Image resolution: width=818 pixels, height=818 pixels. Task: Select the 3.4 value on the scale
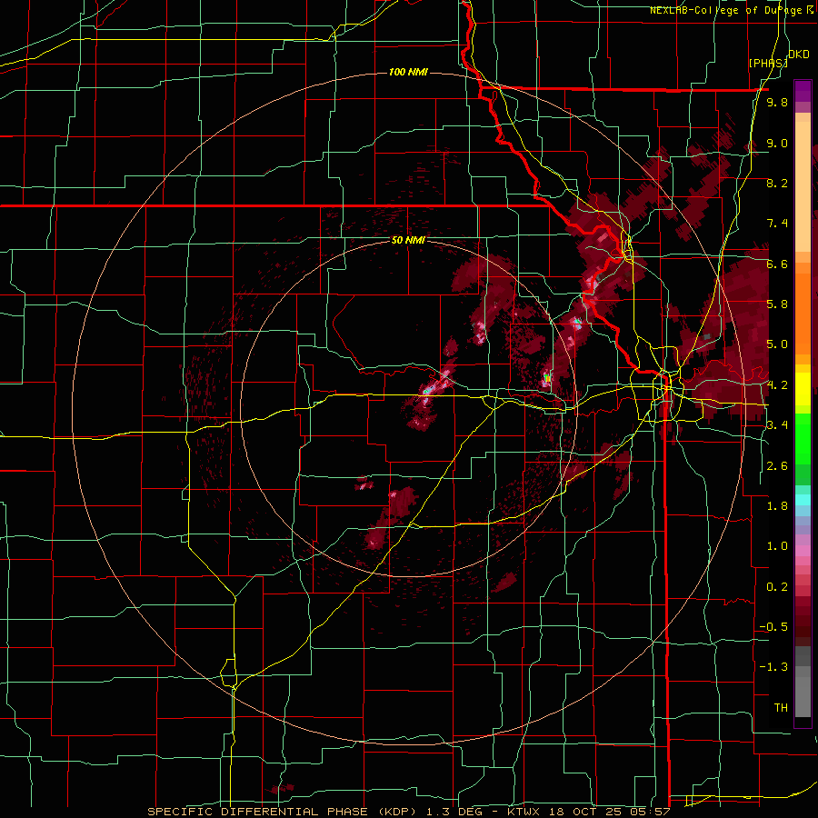pos(777,424)
